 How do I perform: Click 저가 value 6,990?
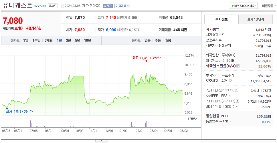(x=111, y=30)
